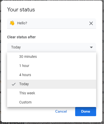Click dimmed inbox area at right edge
Image resolution: width=104 pixels, height=124 pixels.
[103, 62]
